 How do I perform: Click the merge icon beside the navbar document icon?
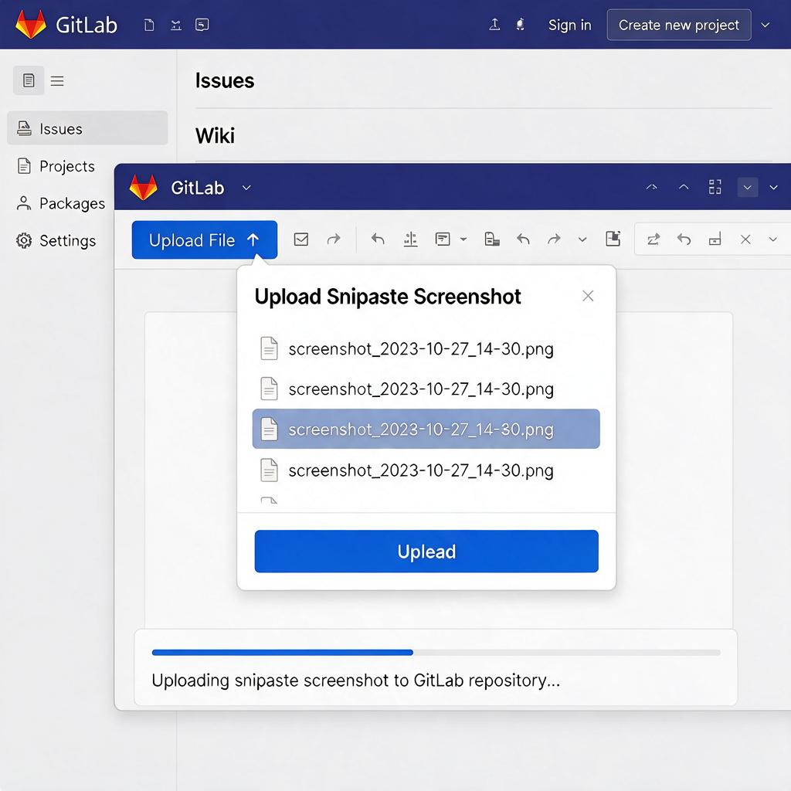point(175,25)
